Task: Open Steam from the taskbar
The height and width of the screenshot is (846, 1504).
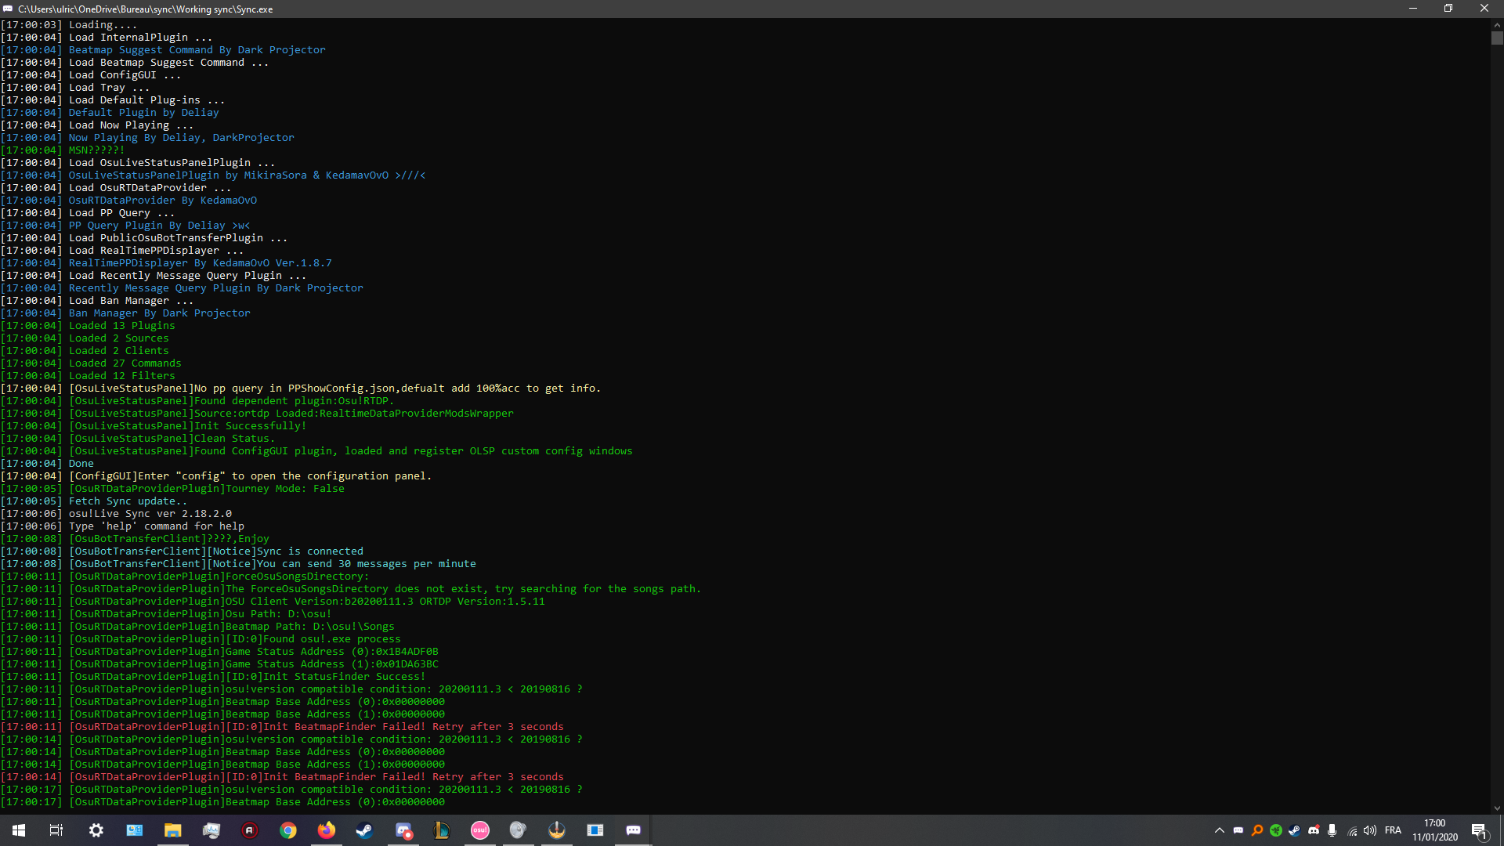Action: click(364, 830)
